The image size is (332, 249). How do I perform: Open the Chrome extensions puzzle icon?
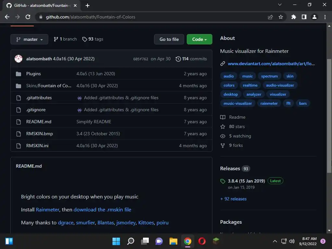(294, 17)
